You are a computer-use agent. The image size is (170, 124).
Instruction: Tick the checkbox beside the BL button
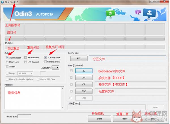tap(71, 71)
